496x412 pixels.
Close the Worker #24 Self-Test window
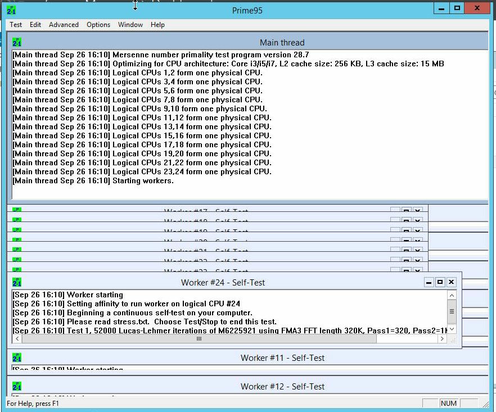point(451,282)
